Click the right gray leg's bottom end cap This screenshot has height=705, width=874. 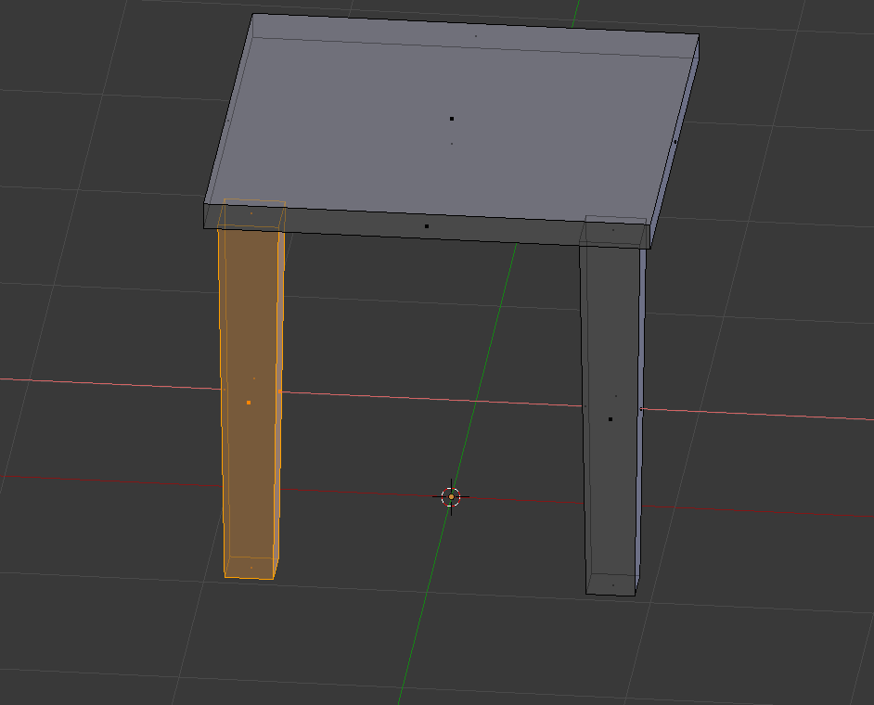tap(611, 584)
